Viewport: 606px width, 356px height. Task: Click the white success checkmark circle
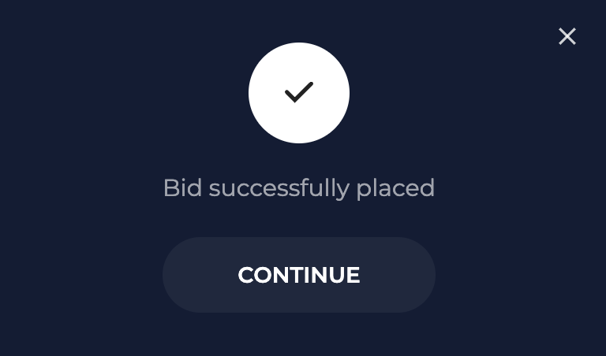click(299, 93)
